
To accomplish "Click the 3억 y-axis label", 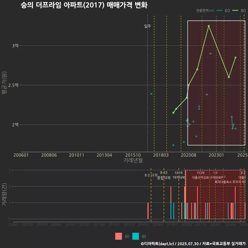I will pyautogui.click(x=15, y=46).
